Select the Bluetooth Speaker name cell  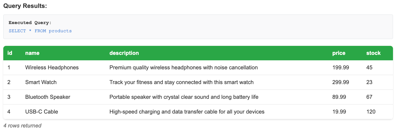click(48, 97)
